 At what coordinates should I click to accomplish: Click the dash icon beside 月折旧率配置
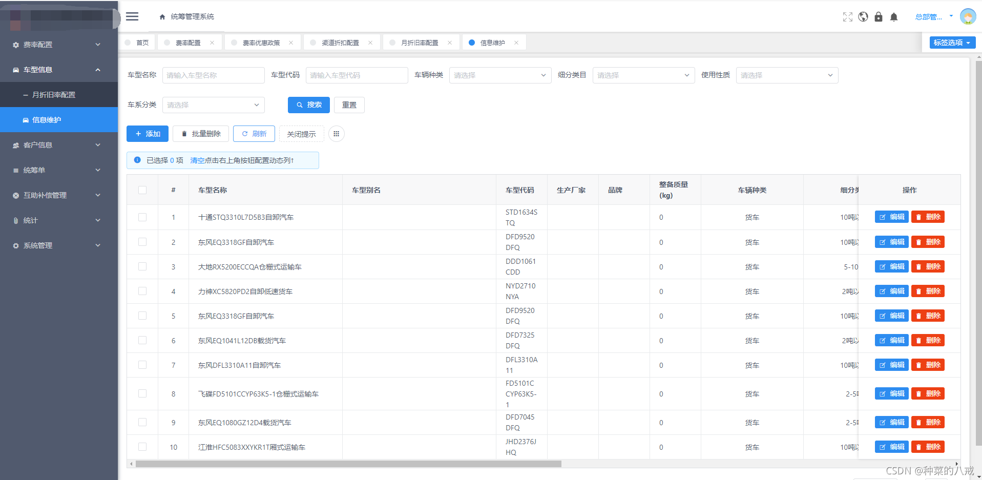(x=26, y=95)
